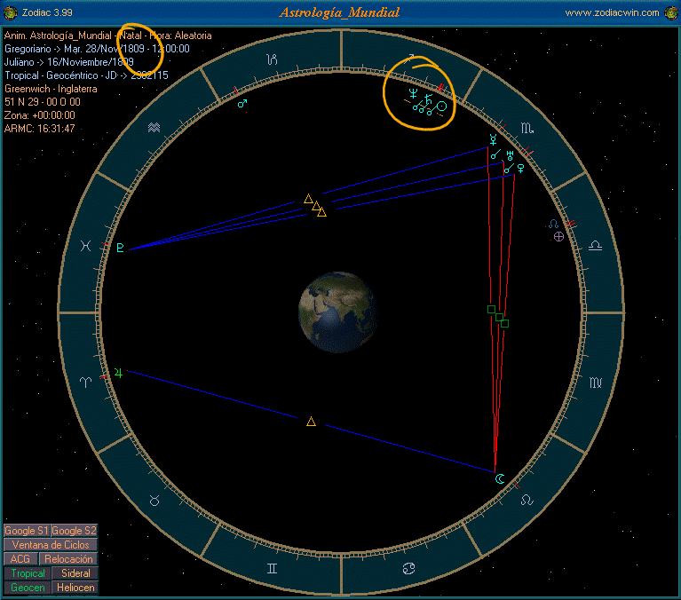Click the Sun glyph in the chart
This screenshot has width=681, height=600.
[441, 106]
